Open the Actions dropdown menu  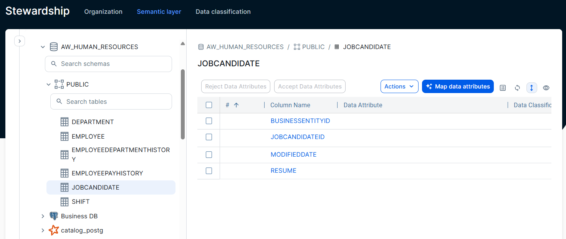[x=399, y=86]
